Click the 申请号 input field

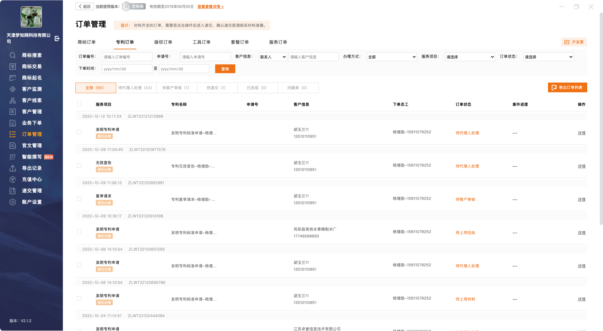(x=205, y=57)
